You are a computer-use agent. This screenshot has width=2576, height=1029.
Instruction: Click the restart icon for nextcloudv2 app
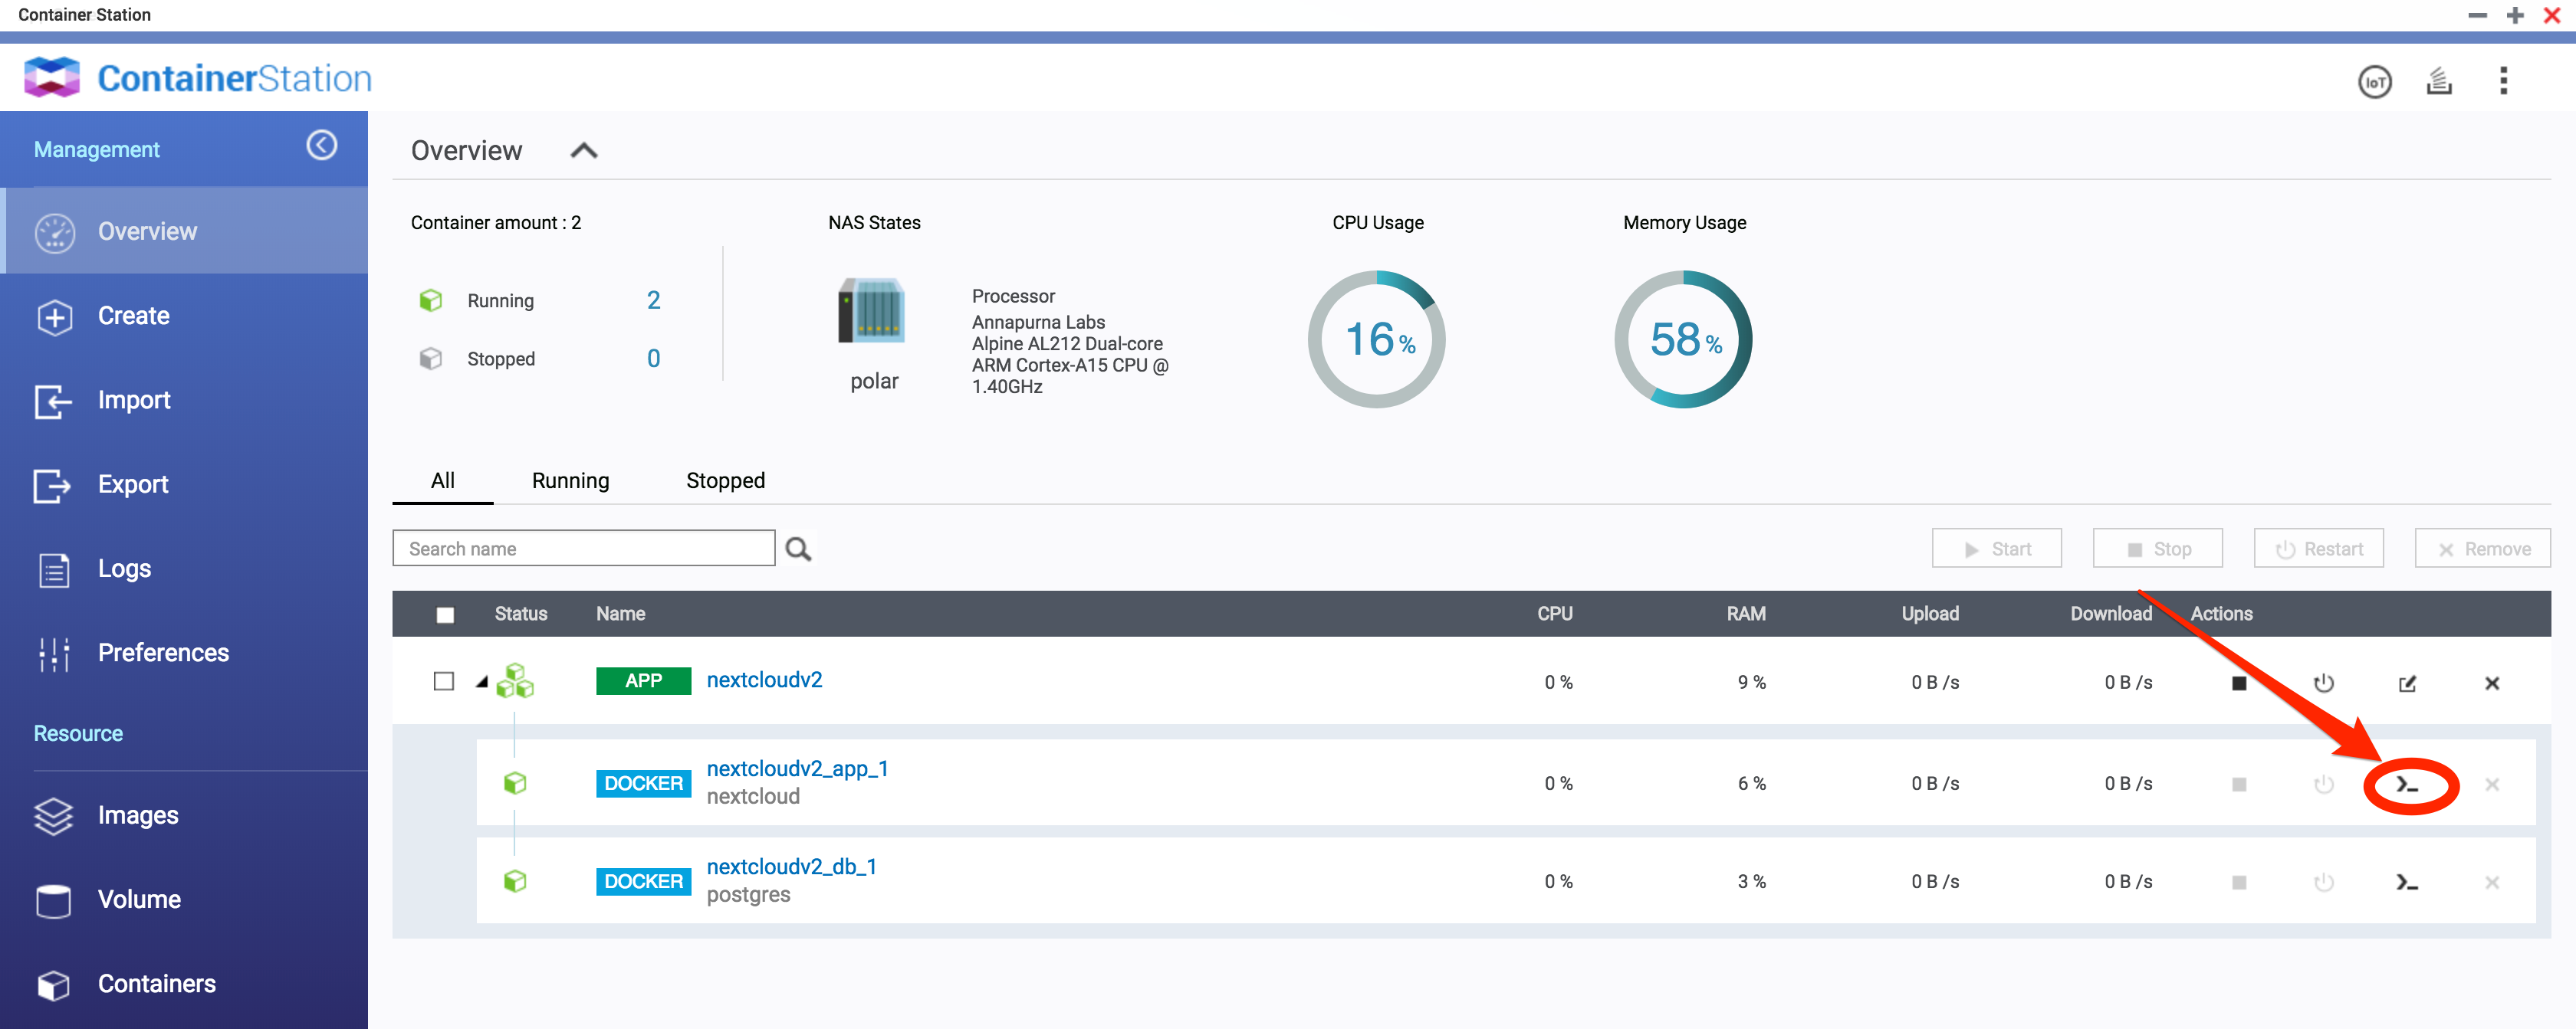(x=2323, y=683)
